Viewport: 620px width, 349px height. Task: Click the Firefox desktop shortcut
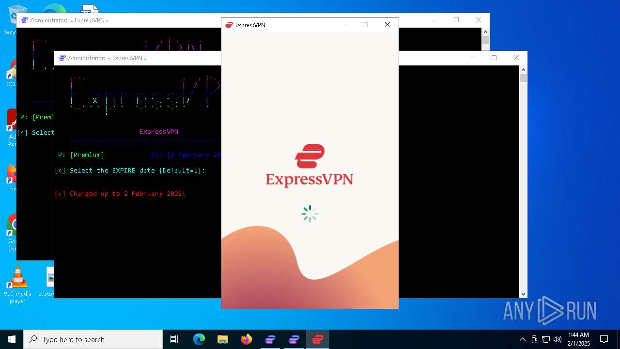coord(12,176)
